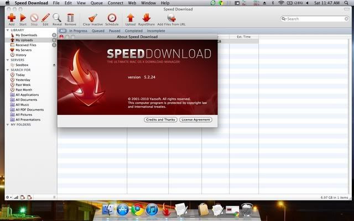Open the RapidShare toolbar icon
The height and width of the screenshot is (221, 354).
click(x=147, y=18)
